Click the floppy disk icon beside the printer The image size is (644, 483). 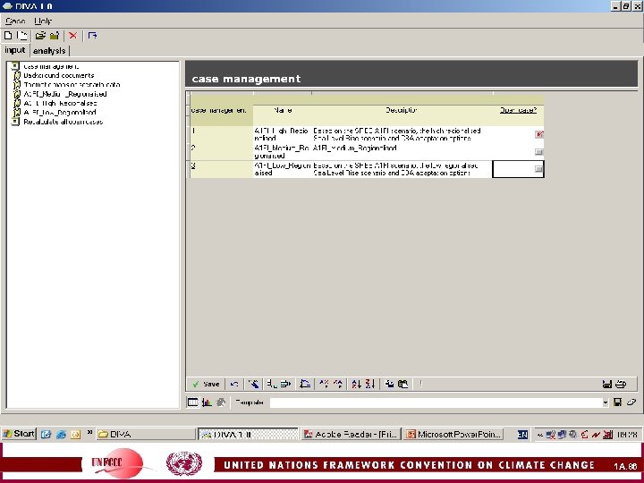point(606,385)
